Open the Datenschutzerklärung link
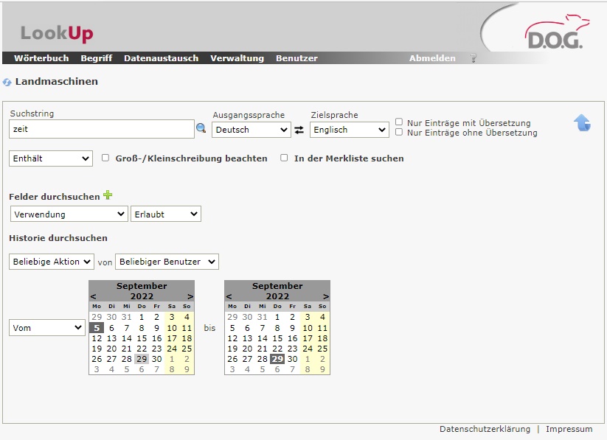 coord(485,429)
